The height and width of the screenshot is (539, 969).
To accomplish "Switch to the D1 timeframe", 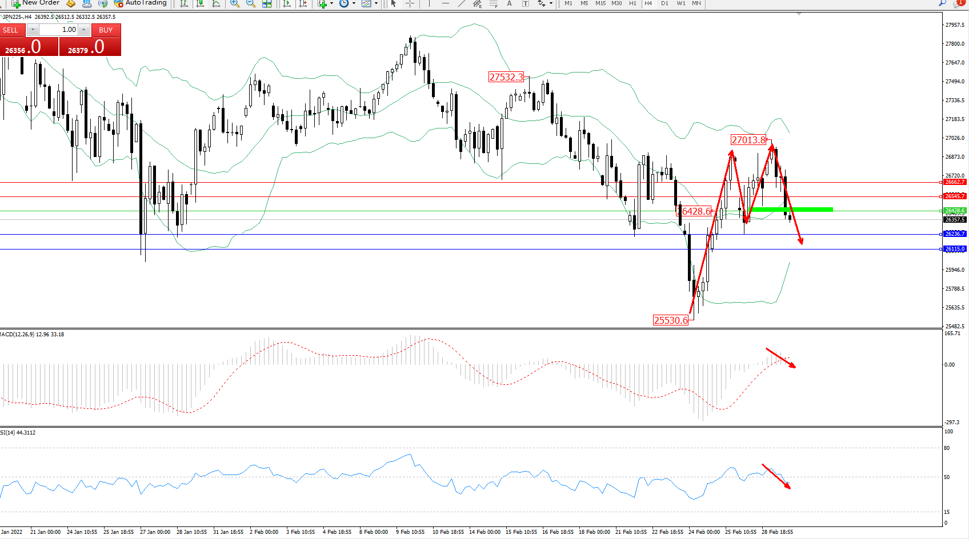I will tap(664, 3).
